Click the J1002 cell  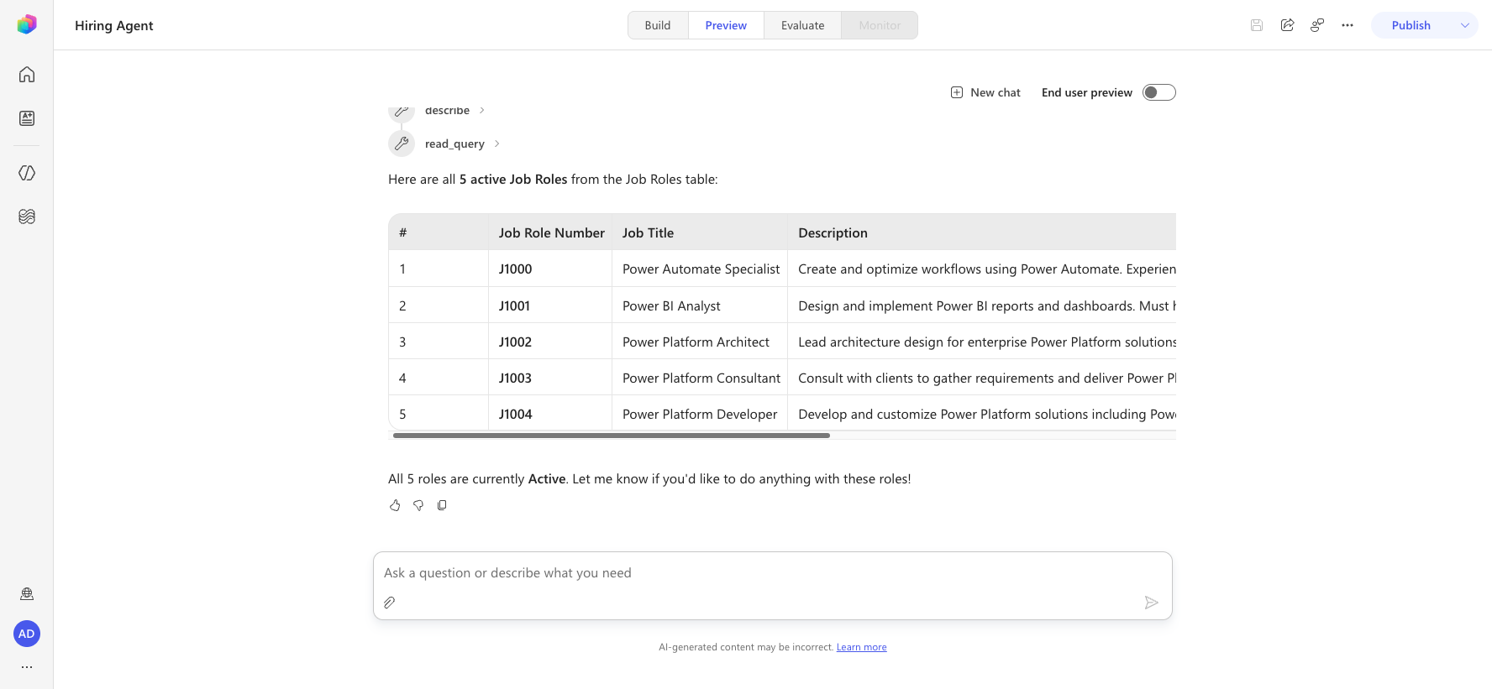coord(550,342)
